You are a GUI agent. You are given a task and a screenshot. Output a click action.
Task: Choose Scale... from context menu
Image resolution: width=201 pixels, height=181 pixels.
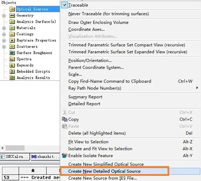pyautogui.click(x=75, y=74)
